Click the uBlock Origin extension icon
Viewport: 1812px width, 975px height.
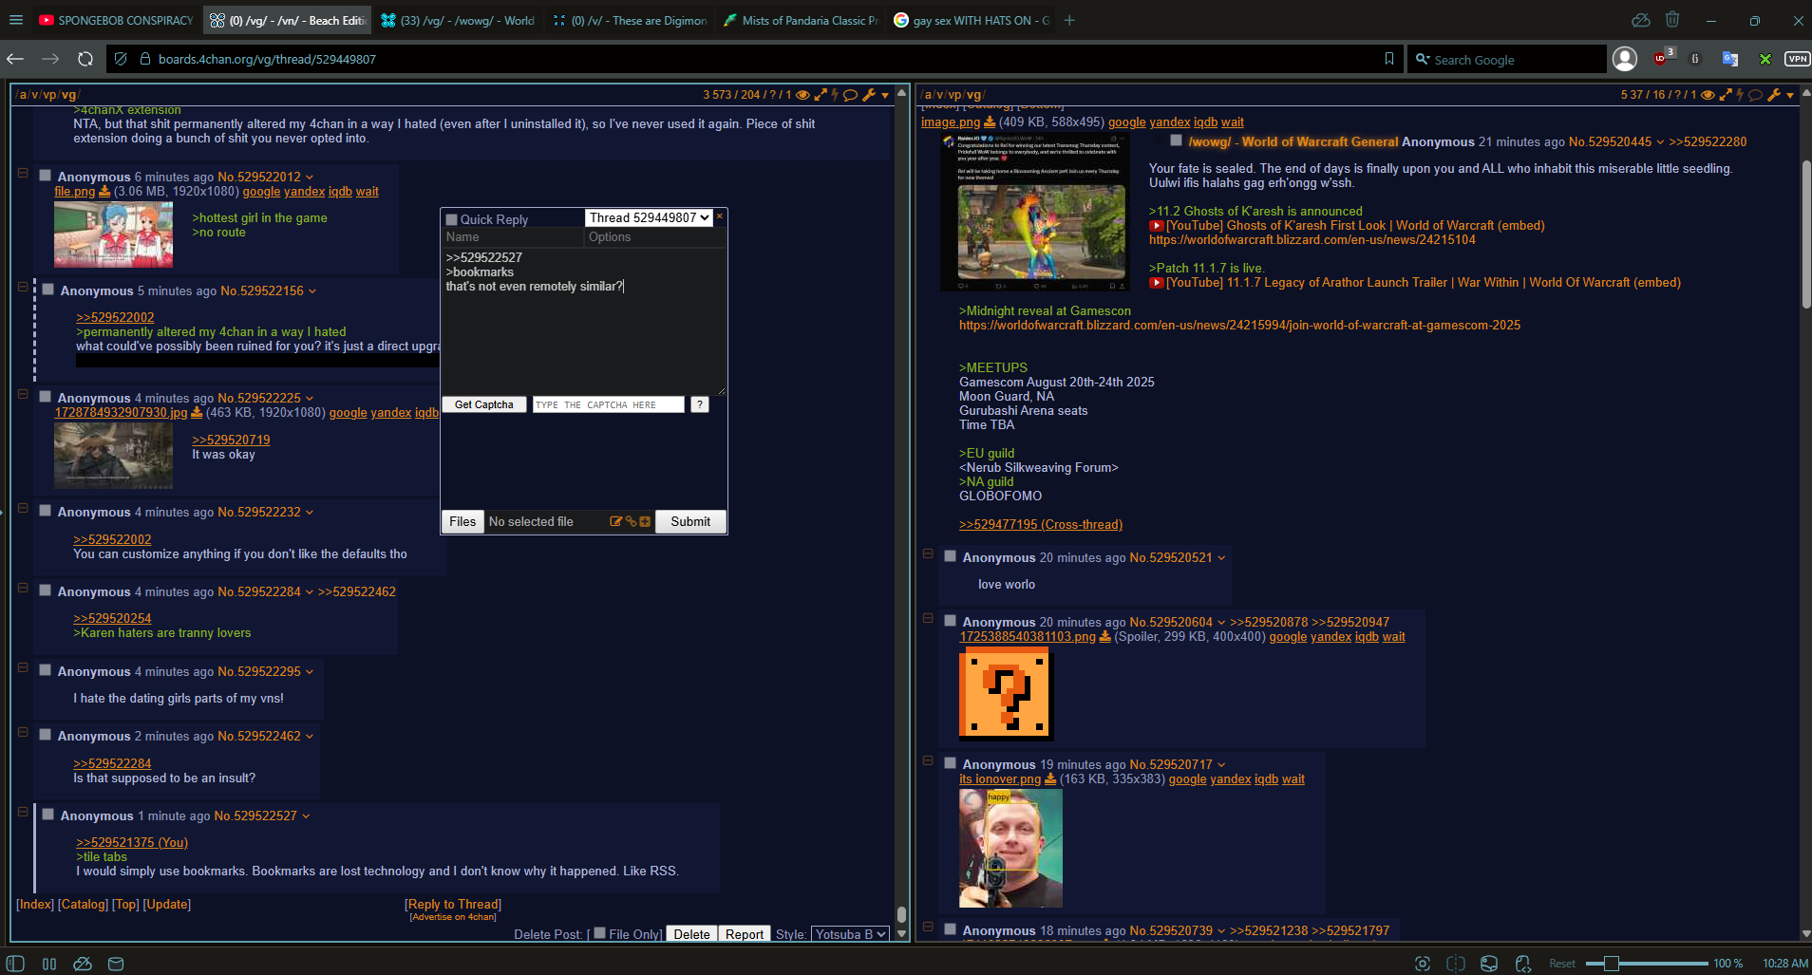1662,59
